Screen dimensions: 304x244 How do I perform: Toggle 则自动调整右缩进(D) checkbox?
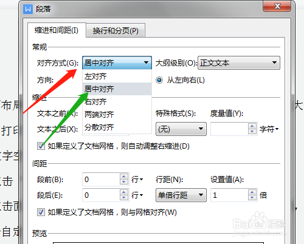tap(41, 146)
